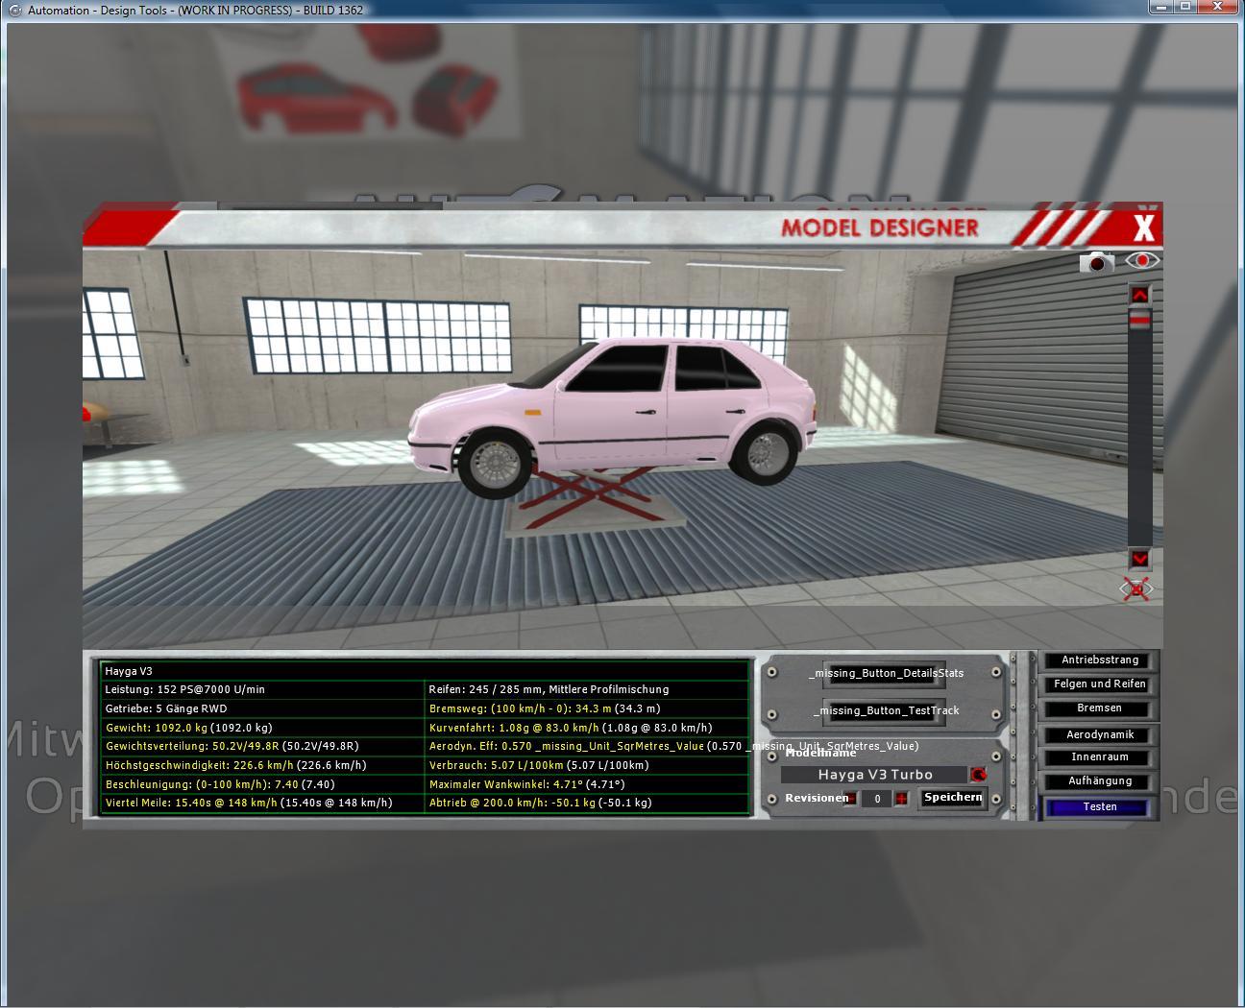
Task: Increase revision with plus button
Action: pos(901,799)
